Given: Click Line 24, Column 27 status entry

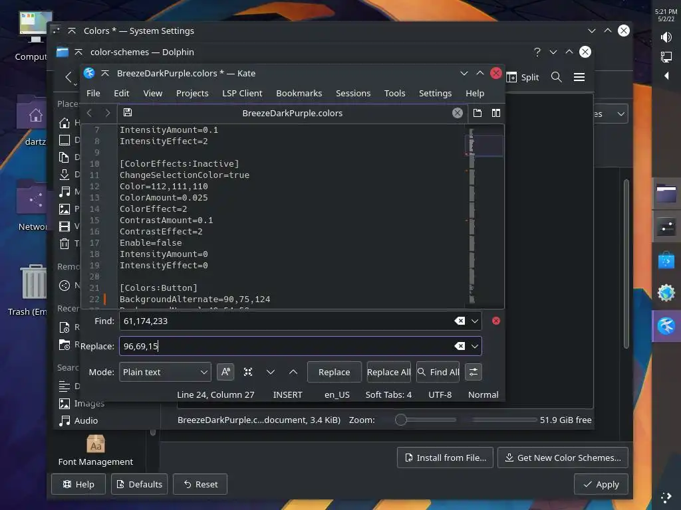Looking at the screenshot, I should 215,394.
